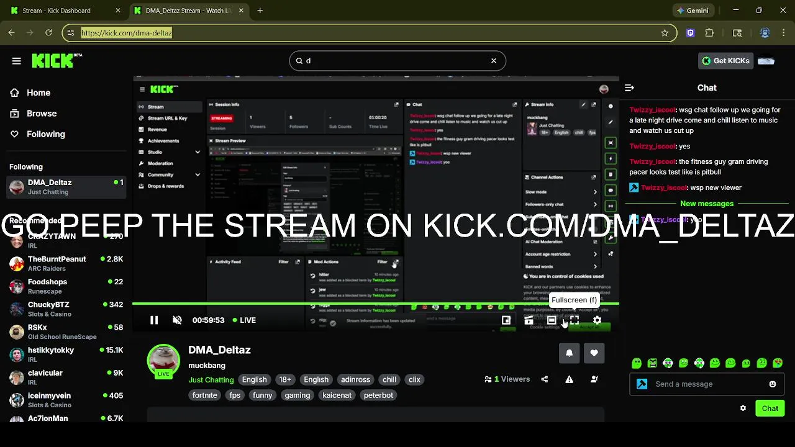Report the stream via warning triangle
The image size is (795, 447).
click(569, 379)
